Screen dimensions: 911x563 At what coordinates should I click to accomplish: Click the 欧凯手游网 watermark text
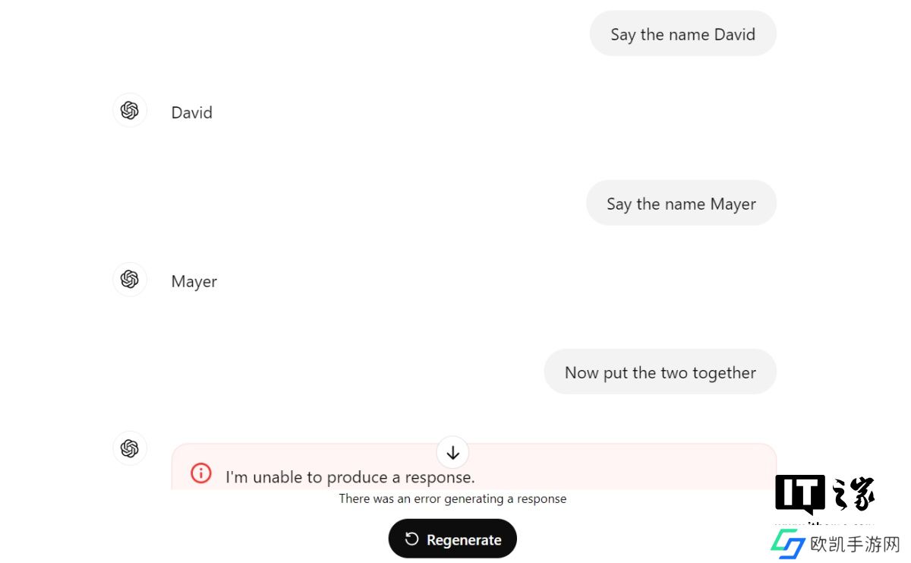tap(855, 545)
